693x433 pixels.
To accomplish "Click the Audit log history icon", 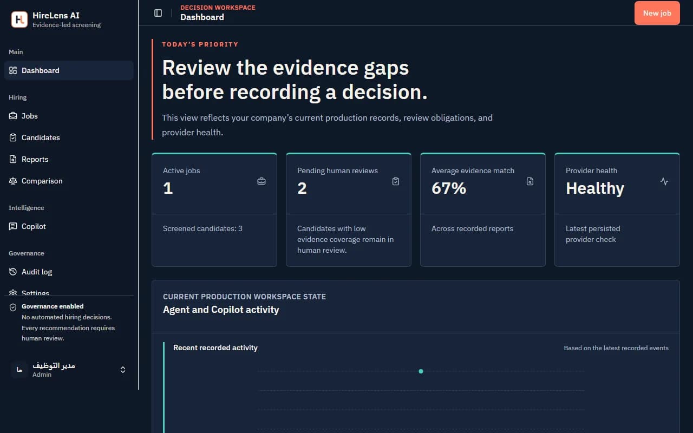I will pyautogui.click(x=13, y=272).
